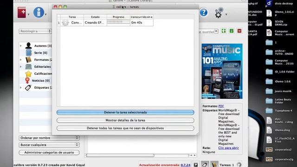This screenshot has height=167, width=297.
Task: Click the Computer Music cover thumbnail
Action: click(x=222, y=71)
